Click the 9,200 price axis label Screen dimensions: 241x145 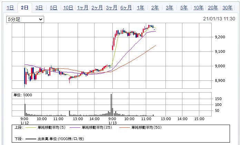220,37
